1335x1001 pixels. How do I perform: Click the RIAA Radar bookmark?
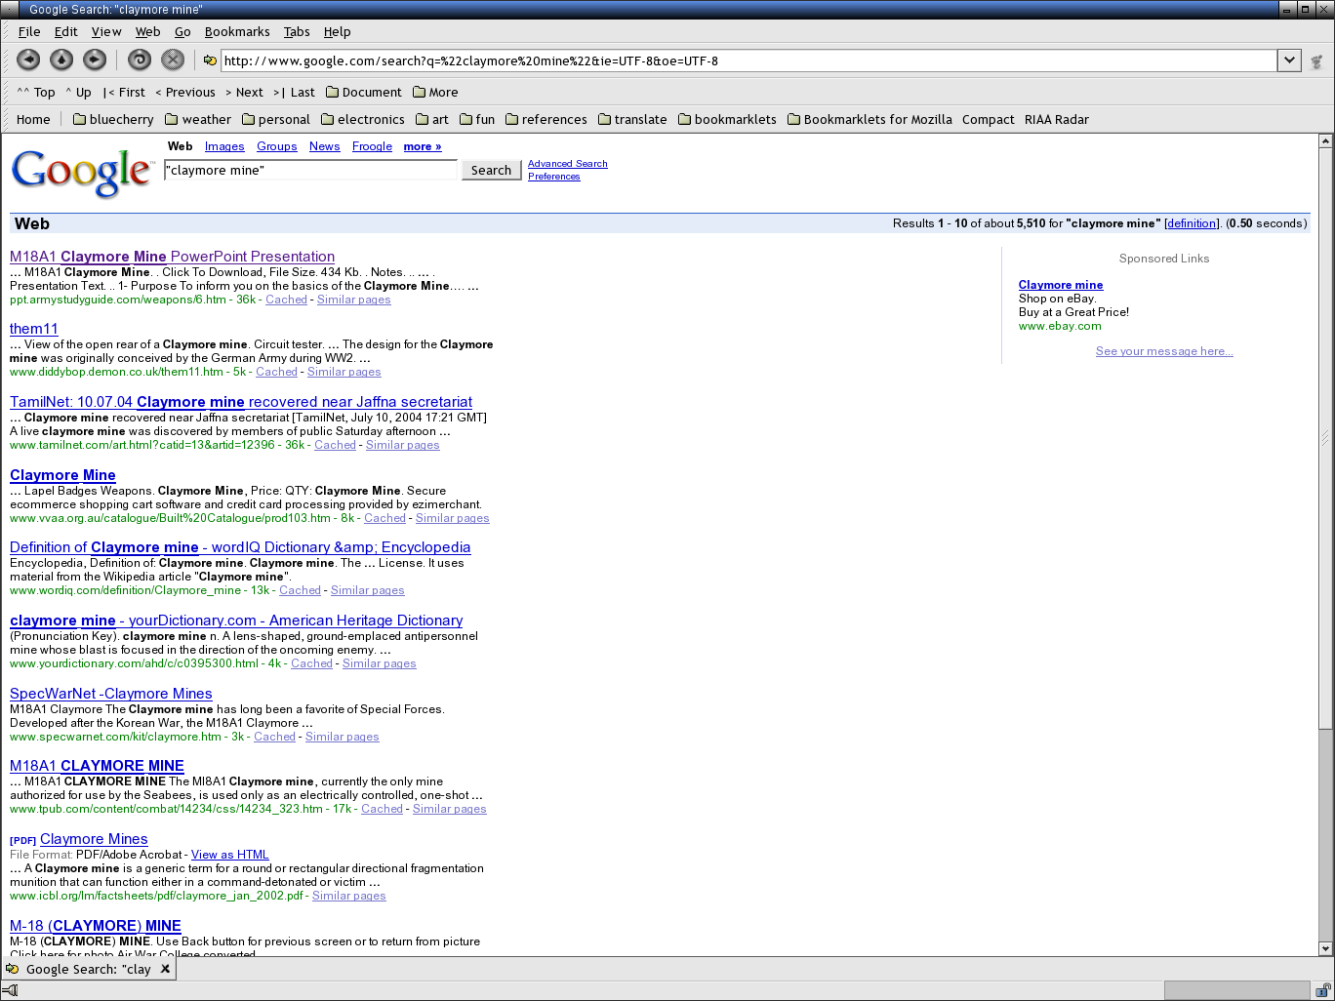1057,119
